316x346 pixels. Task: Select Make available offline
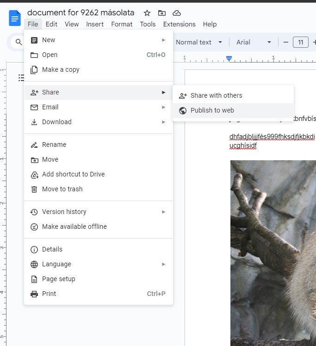click(x=99, y=227)
